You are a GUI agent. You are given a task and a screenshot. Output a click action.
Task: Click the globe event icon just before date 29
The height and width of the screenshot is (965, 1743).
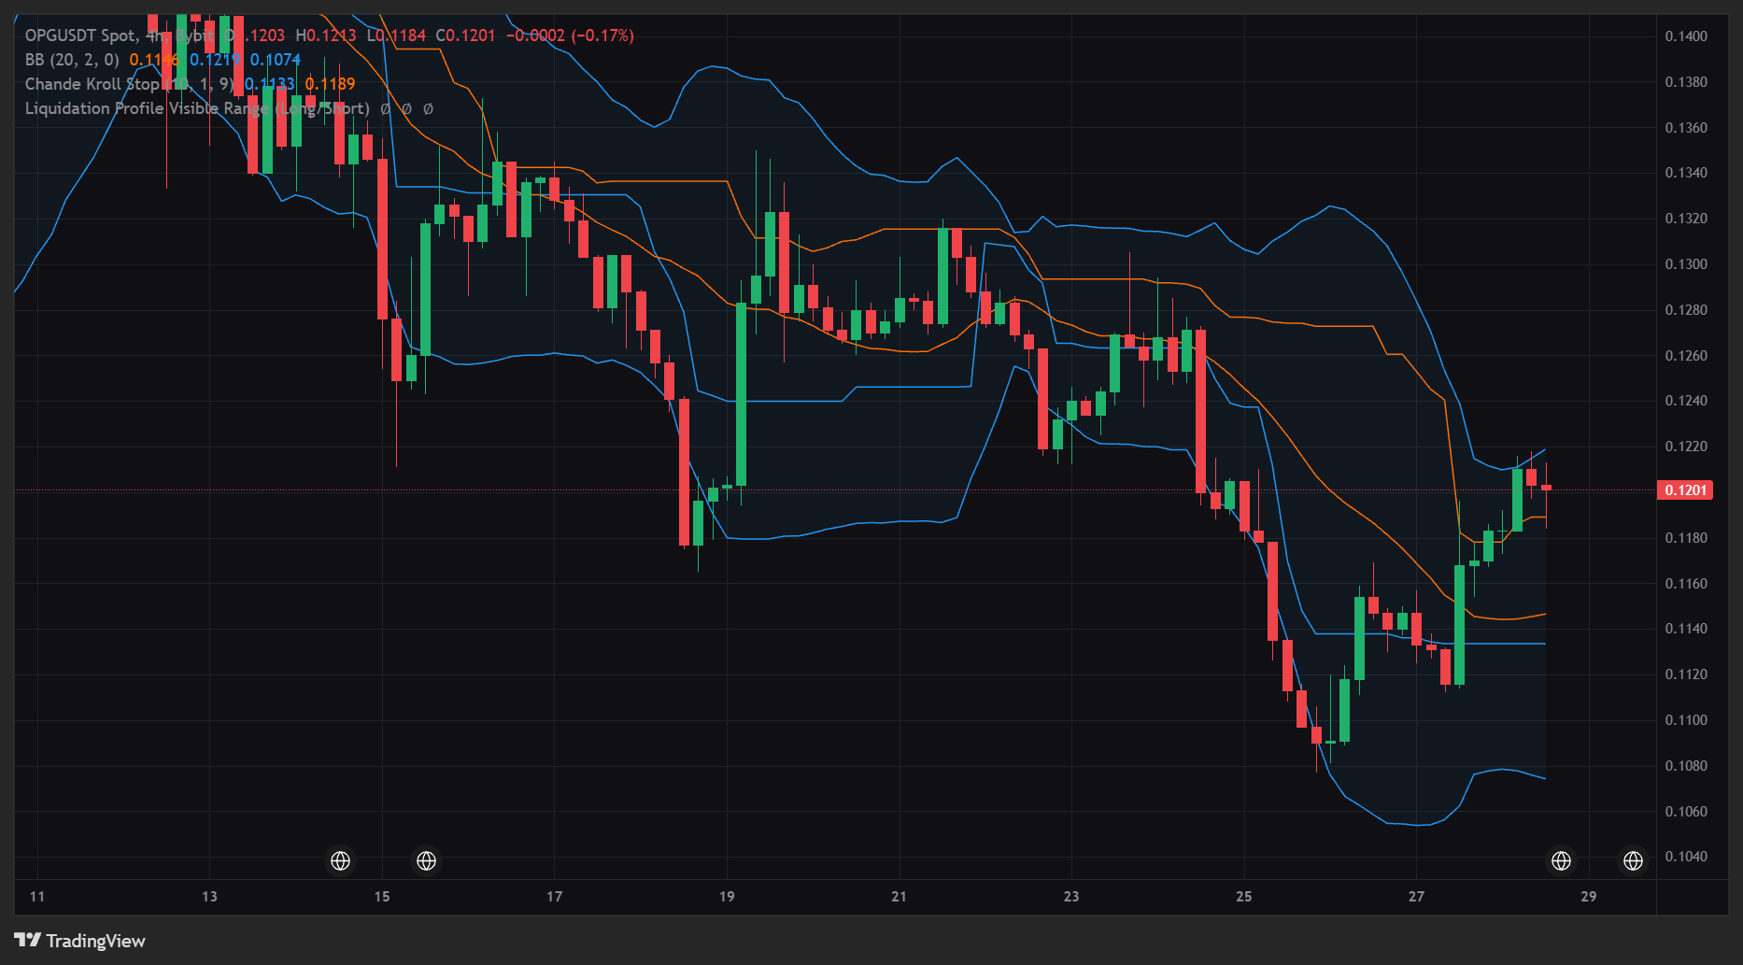[1561, 860]
